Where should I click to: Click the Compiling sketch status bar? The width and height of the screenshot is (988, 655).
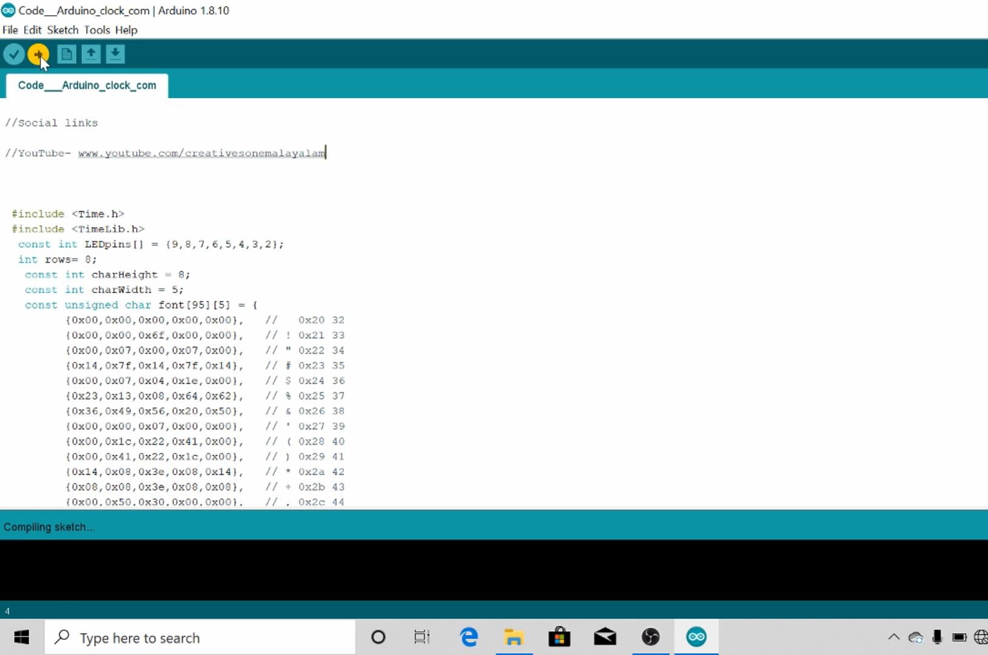point(50,526)
